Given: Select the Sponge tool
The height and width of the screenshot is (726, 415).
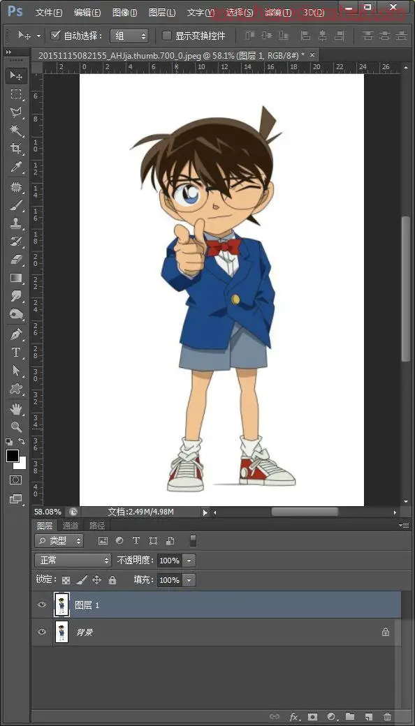Looking at the screenshot, I should click(x=16, y=314).
